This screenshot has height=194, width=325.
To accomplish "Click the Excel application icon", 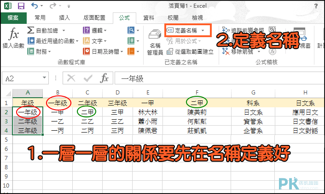I will [8, 6].
